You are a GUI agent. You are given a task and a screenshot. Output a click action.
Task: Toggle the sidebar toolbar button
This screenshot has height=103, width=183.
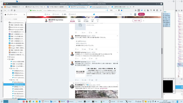(139, 10)
